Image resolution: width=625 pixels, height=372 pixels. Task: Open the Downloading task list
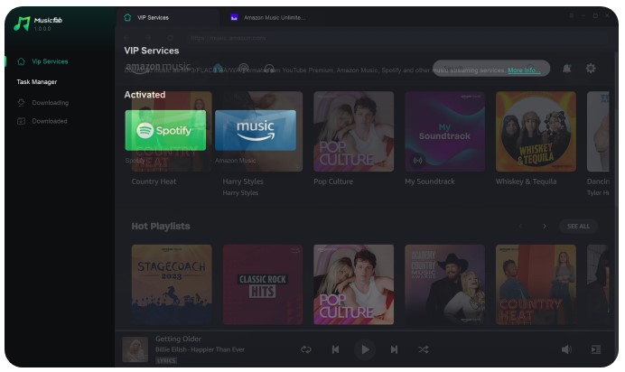43,103
